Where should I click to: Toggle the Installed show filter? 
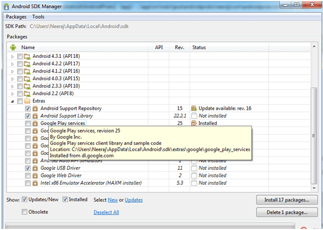pos(65,199)
